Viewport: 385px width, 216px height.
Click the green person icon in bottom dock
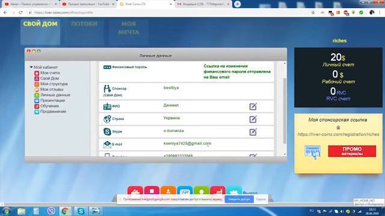click(202, 191)
